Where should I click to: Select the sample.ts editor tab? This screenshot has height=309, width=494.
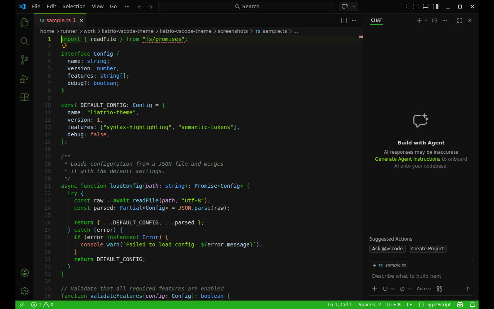(58, 20)
